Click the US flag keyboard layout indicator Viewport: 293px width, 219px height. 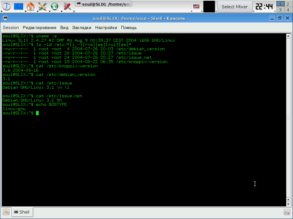point(196,7)
